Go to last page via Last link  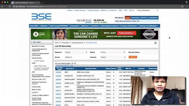point(71,66)
